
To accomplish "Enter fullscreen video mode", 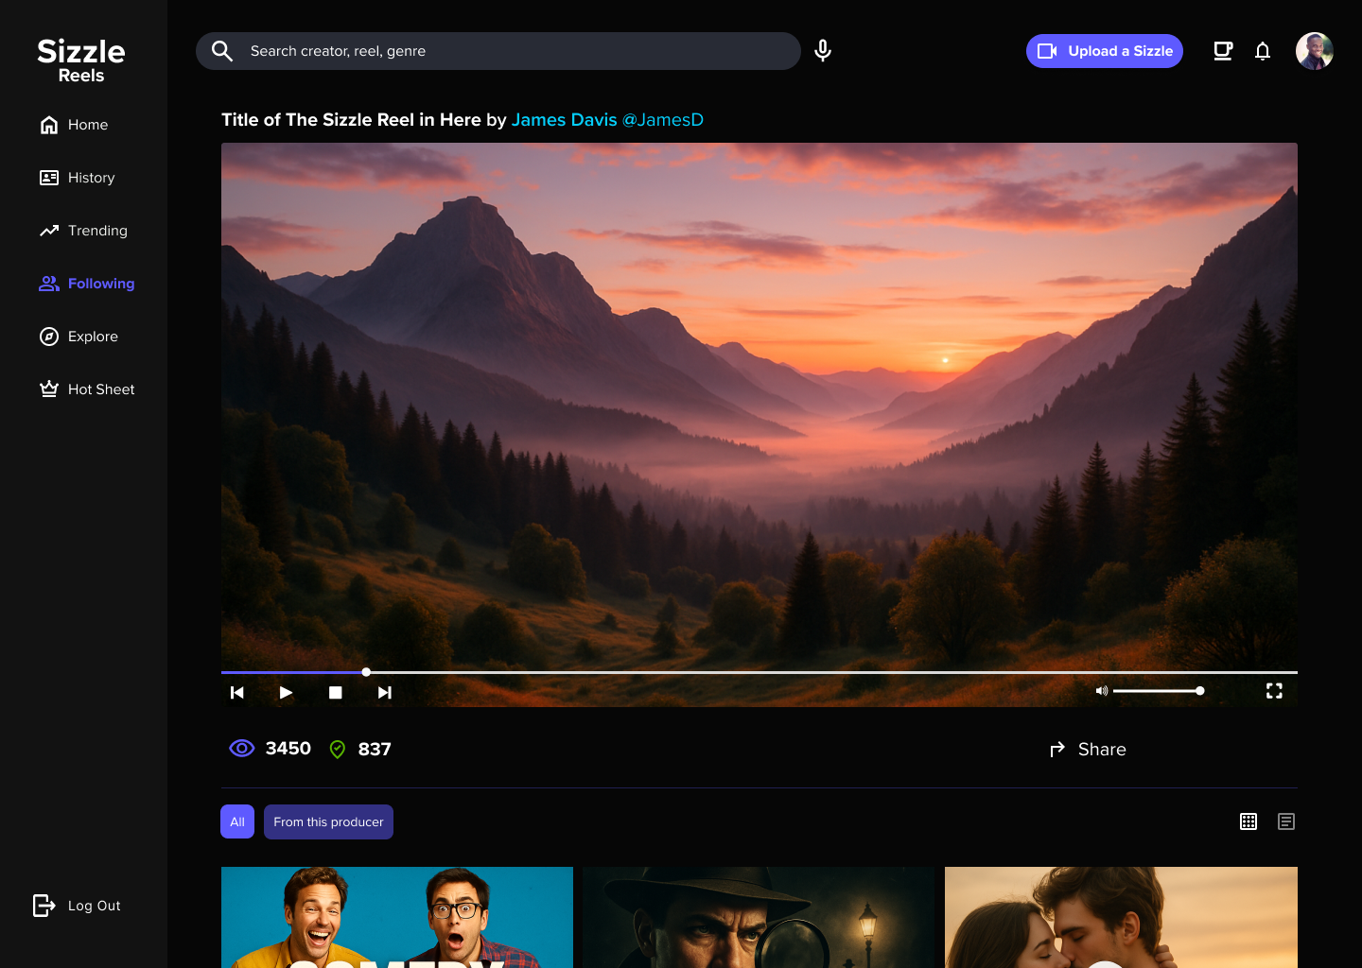I will click(x=1273, y=691).
